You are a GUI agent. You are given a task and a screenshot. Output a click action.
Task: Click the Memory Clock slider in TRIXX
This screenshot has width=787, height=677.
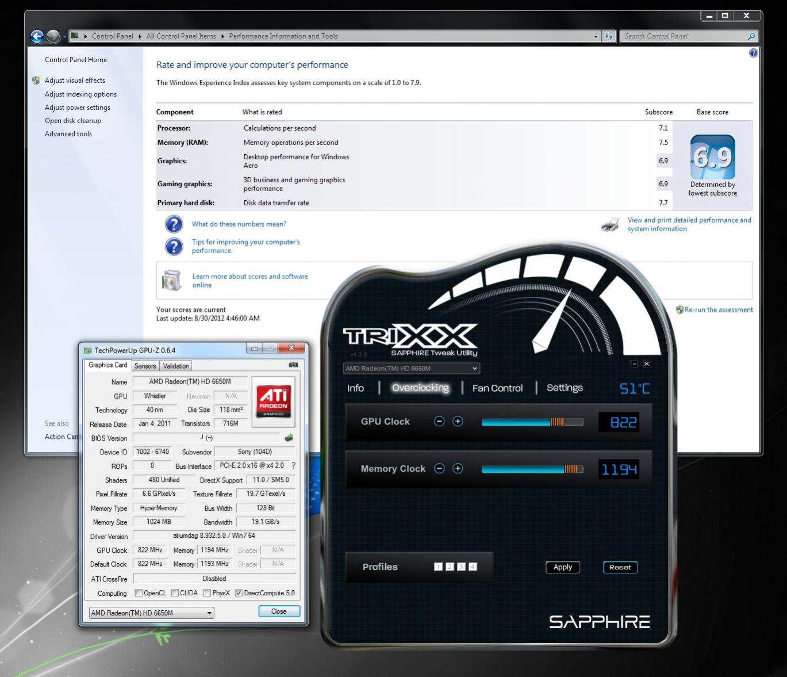(532, 469)
